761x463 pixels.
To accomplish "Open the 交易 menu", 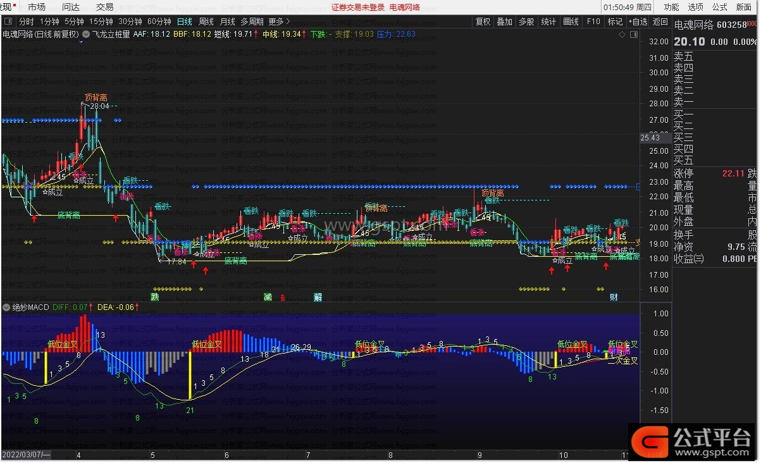I will [x=105, y=7].
